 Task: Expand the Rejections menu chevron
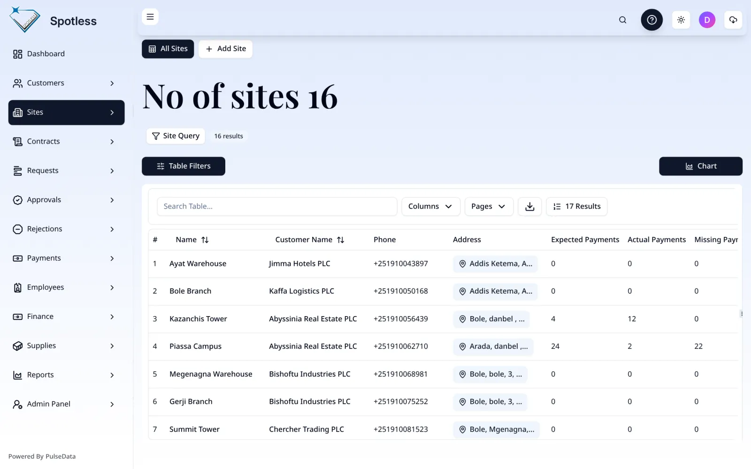[x=112, y=229]
